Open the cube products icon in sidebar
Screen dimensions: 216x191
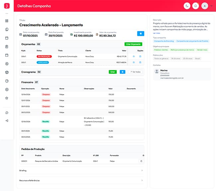pos(7,72)
